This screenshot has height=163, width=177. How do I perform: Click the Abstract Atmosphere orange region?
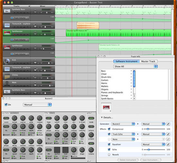coord(88,25)
